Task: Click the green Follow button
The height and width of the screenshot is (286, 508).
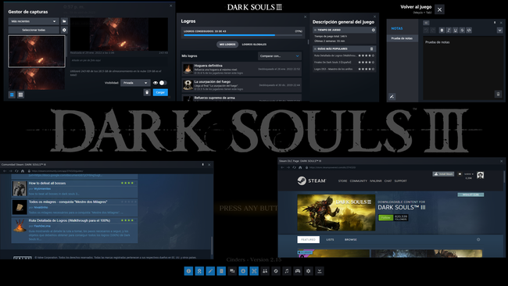Action: coord(385,218)
